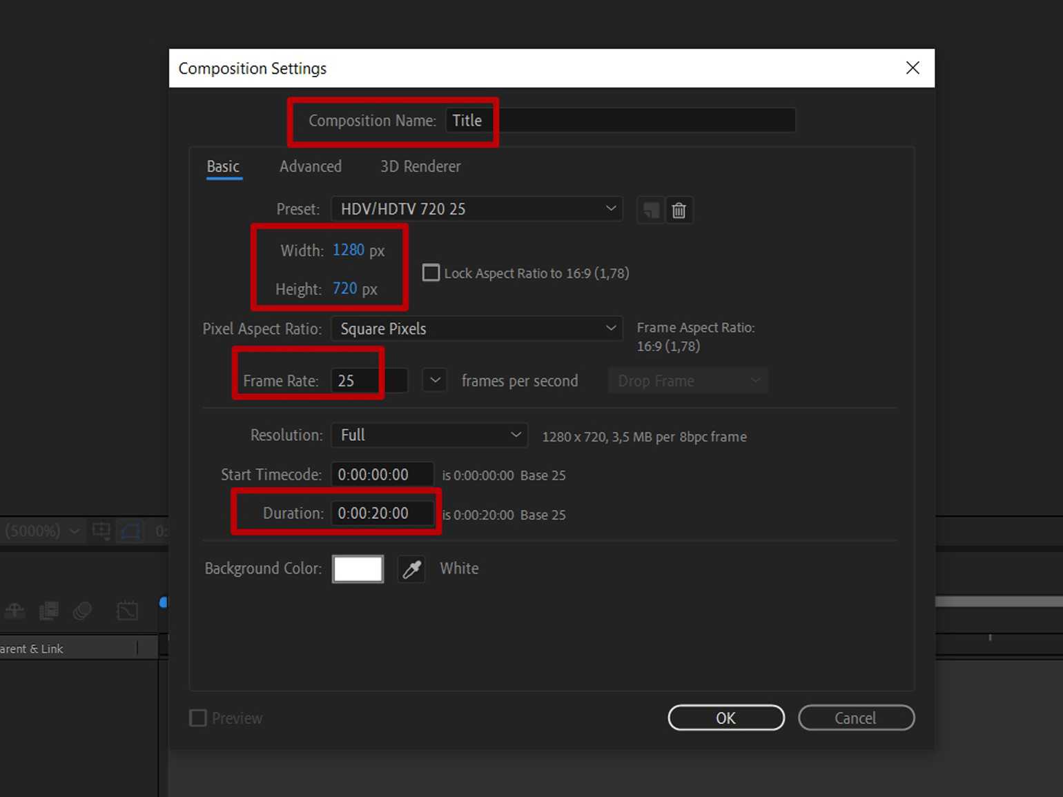This screenshot has height=797, width=1063.
Task: Enable Lock Aspect Ratio to 16:9 checkbox
Action: pyautogui.click(x=431, y=273)
